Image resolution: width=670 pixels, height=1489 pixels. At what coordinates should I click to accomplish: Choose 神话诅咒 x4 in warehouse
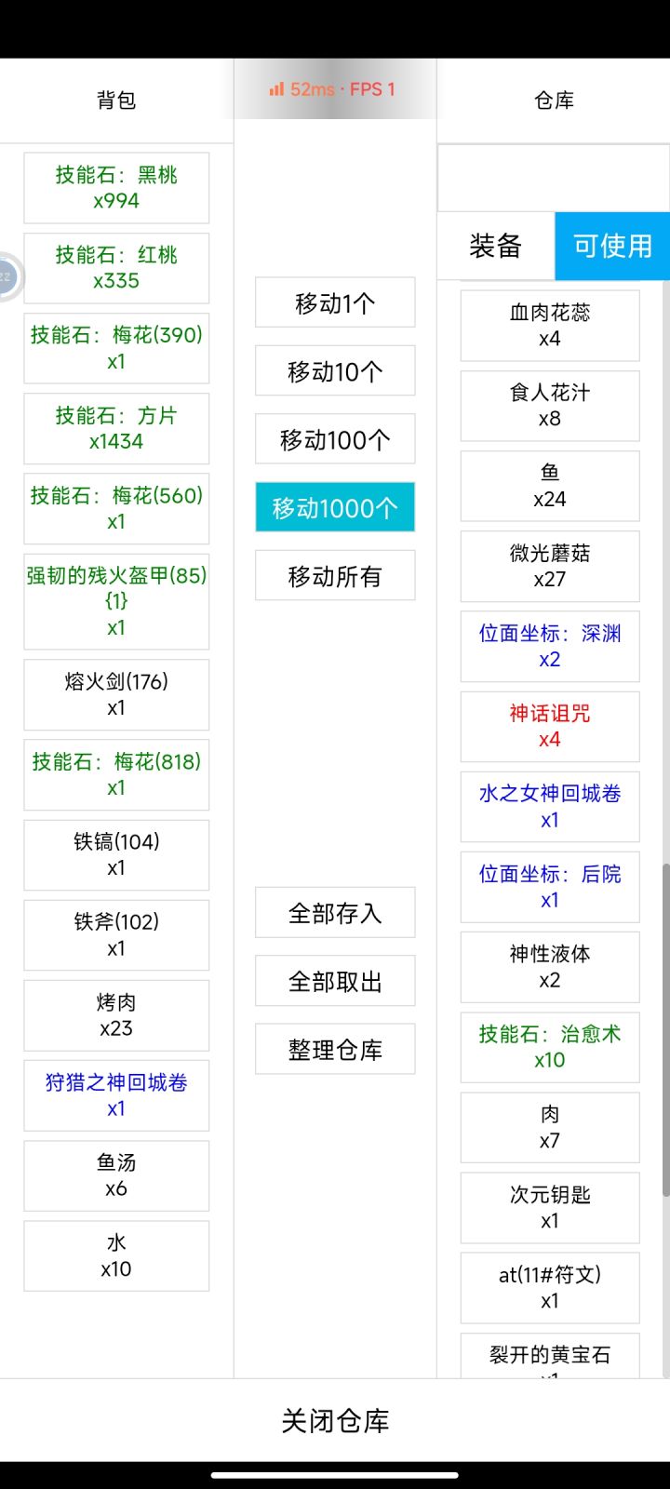click(550, 726)
